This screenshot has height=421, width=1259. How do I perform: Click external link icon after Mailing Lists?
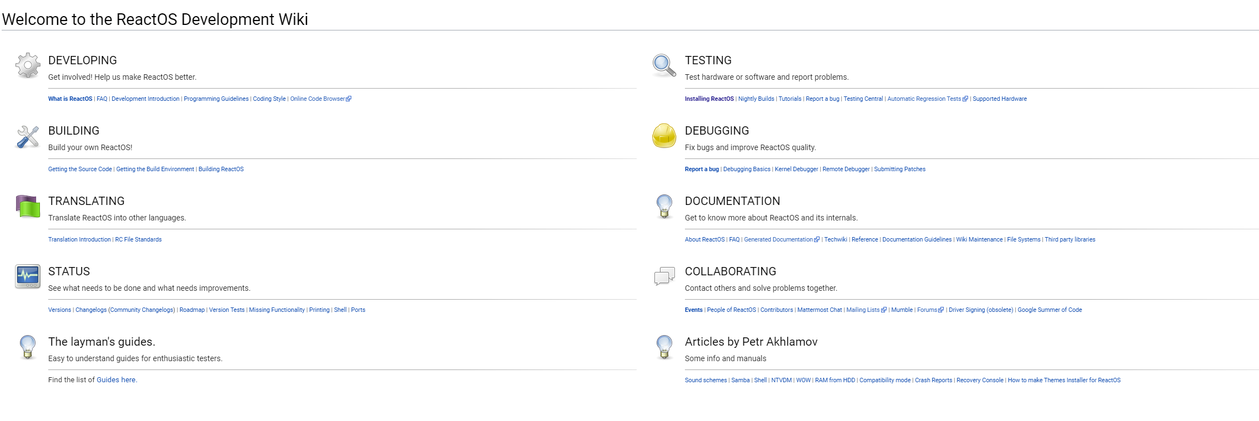click(x=884, y=310)
